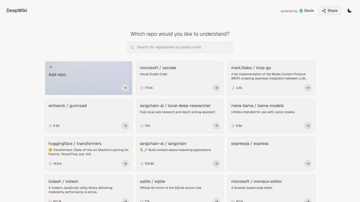Click the arrow icon on the mark3labs/mcp-go card
The height and width of the screenshot is (202, 360).
point(308,88)
